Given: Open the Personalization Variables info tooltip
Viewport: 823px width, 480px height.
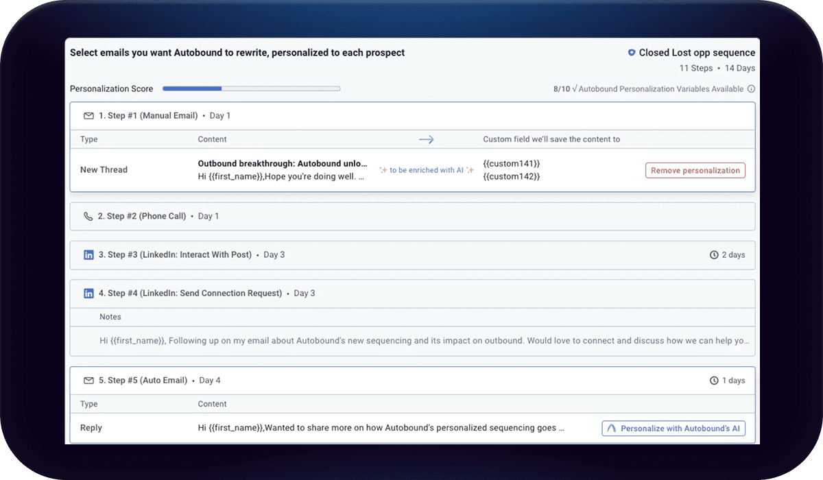Looking at the screenshot, I should [x=751, y=88].
